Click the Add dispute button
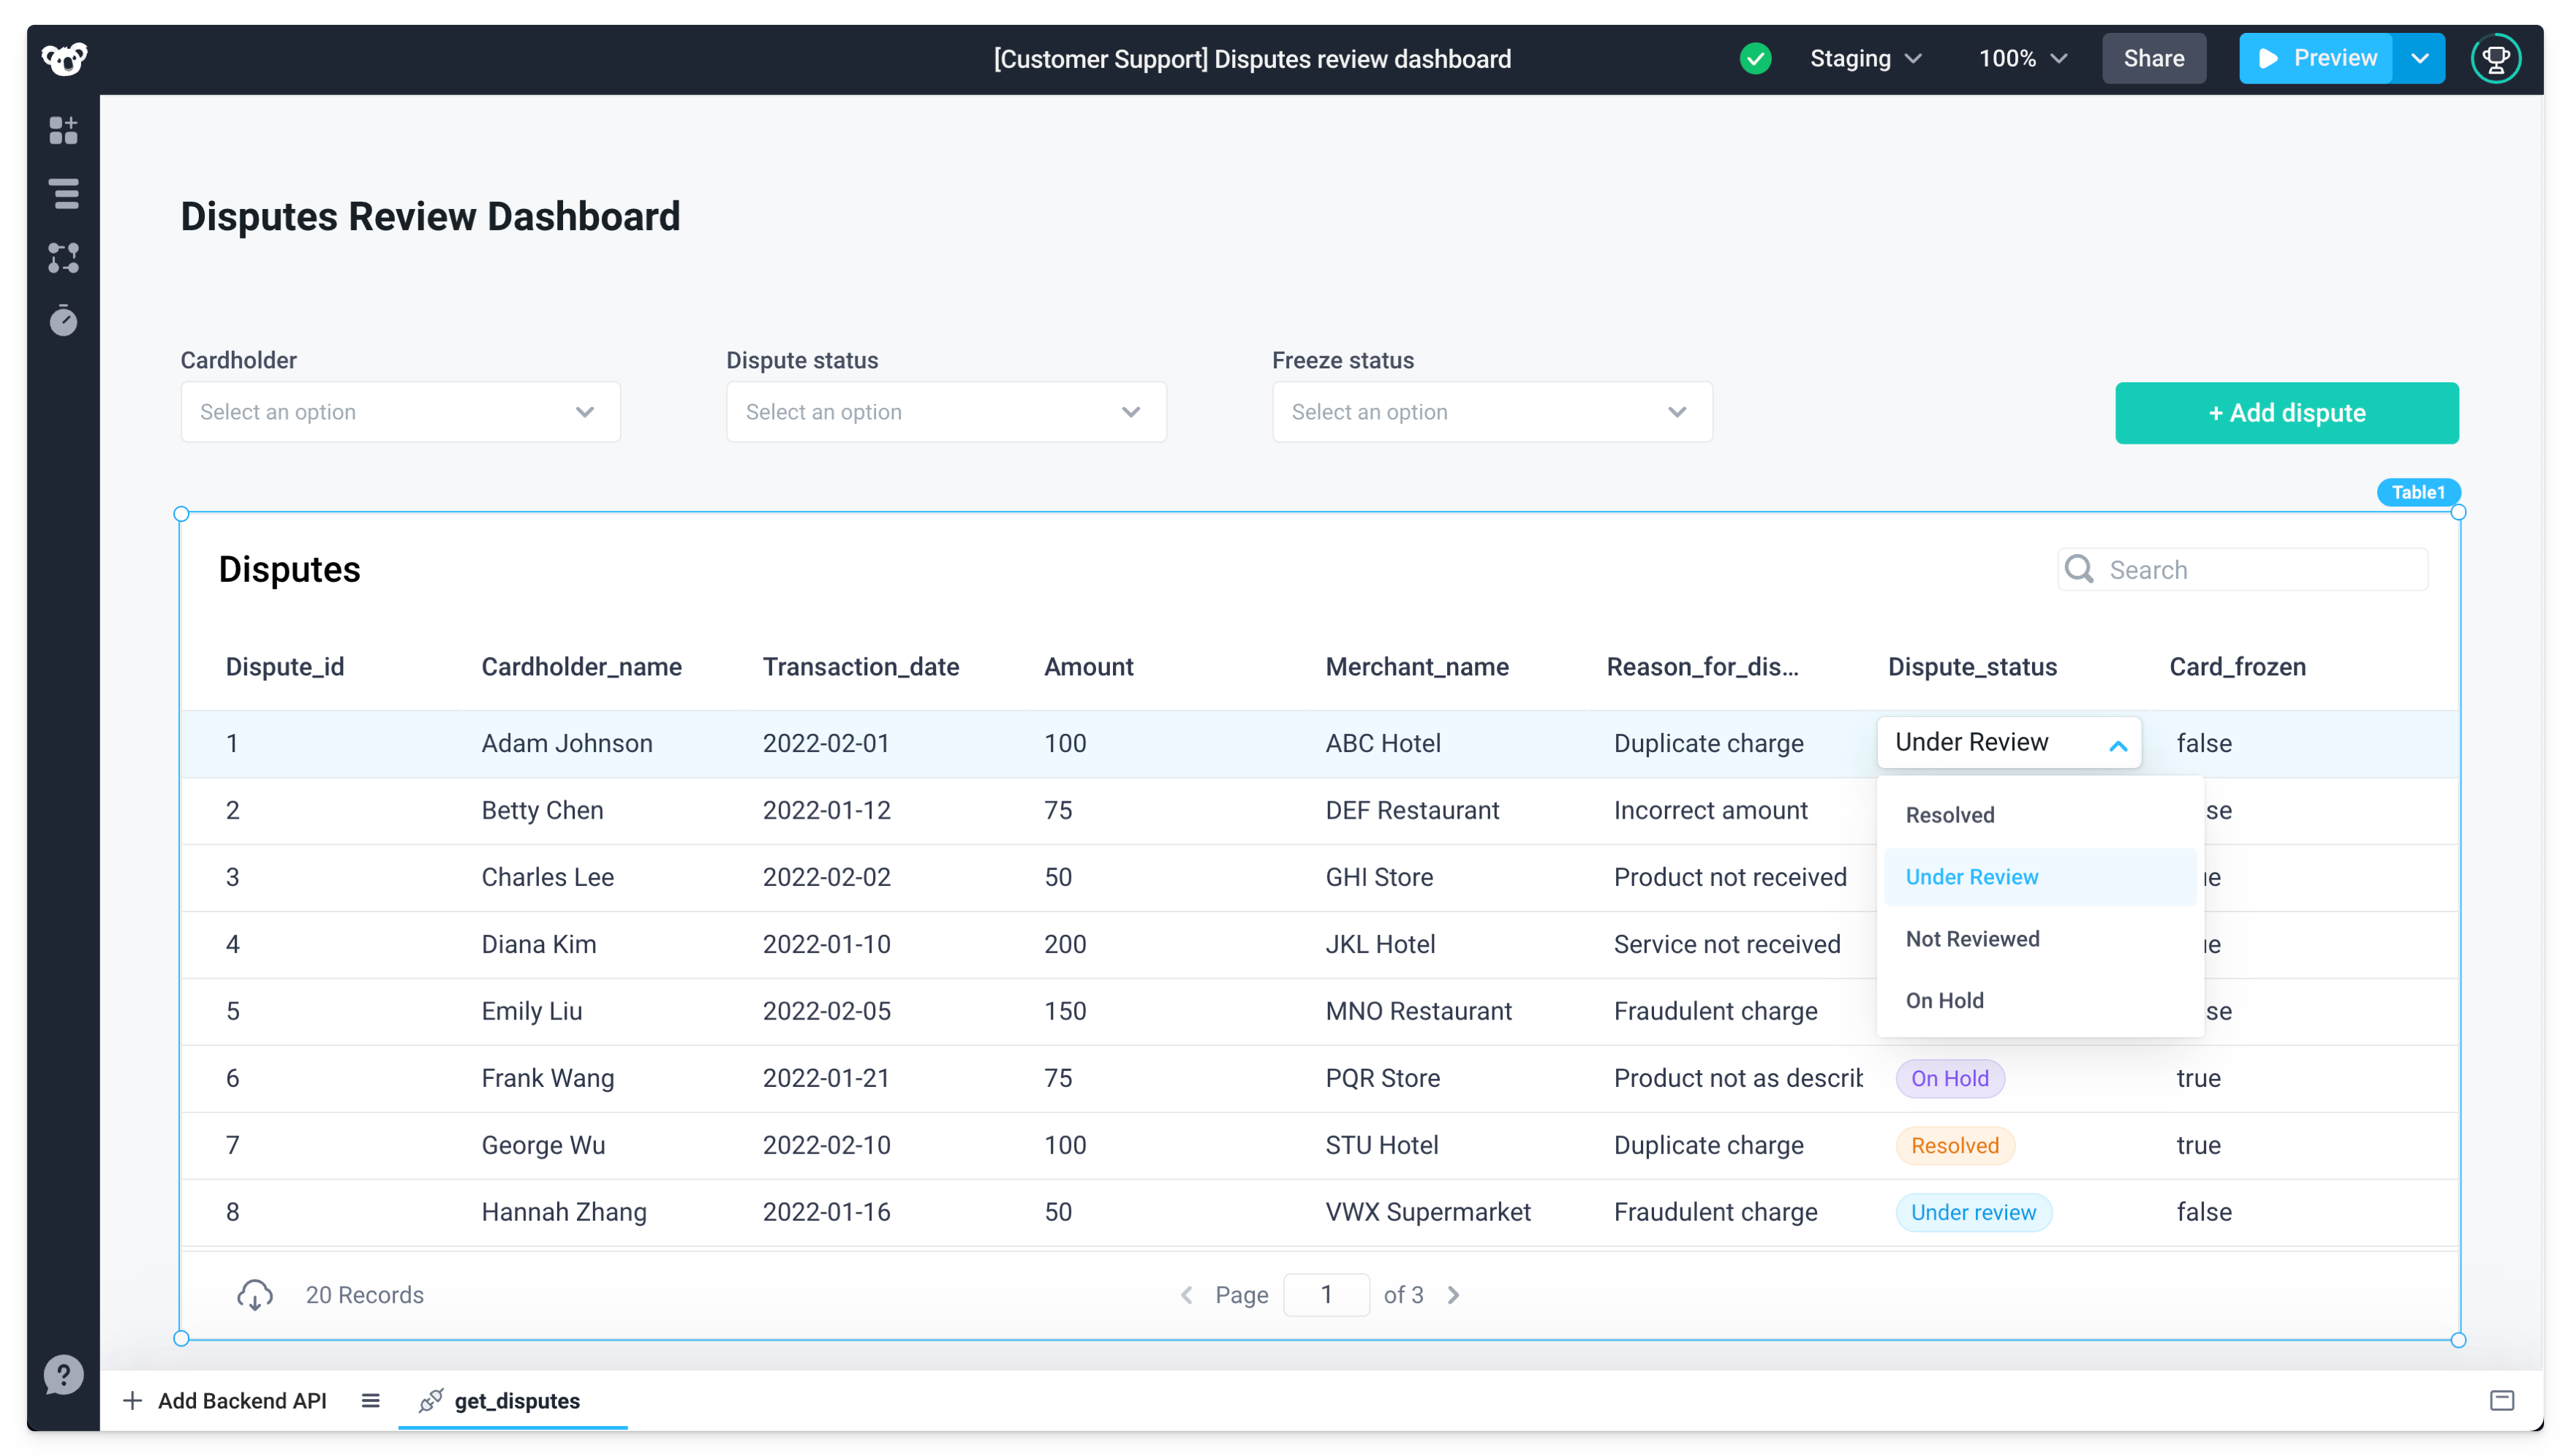 [2286, 413]
